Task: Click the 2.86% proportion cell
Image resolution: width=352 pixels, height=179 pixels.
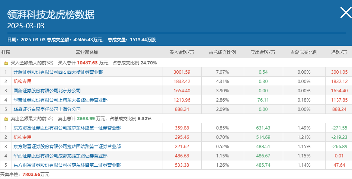Action: click(x=223, y=100)
